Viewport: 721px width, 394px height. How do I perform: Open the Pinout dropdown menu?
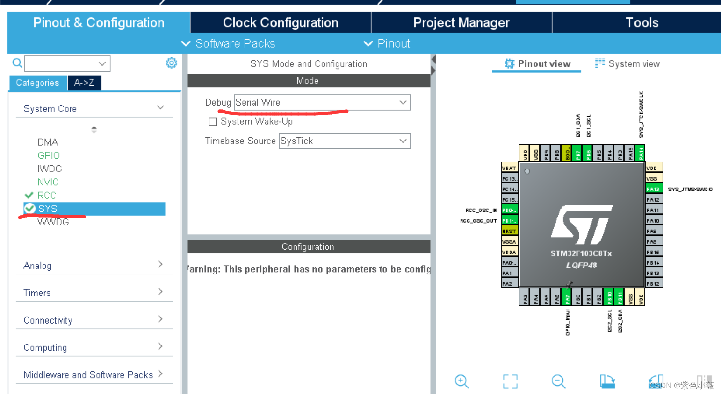click(x=387, y=43)
